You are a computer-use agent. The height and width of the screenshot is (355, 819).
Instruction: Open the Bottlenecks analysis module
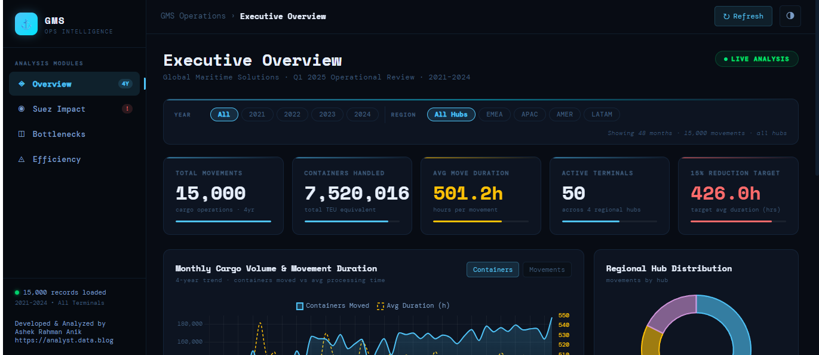pos(59,134)
